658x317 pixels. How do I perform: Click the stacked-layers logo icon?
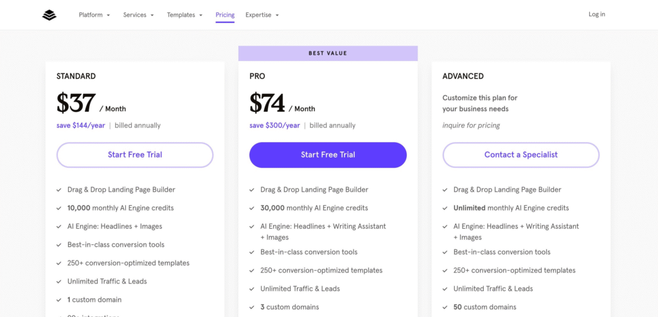click(x=49, y=15)
